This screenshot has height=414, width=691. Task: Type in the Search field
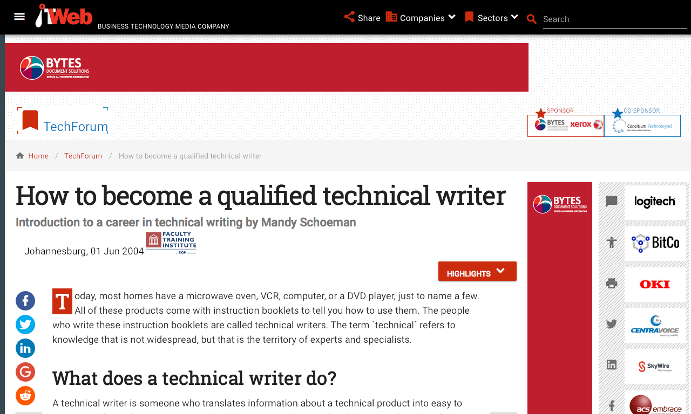pos(614,19)
